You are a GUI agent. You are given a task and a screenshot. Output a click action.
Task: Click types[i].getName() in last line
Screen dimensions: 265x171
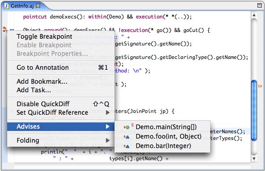pos(136,159)
